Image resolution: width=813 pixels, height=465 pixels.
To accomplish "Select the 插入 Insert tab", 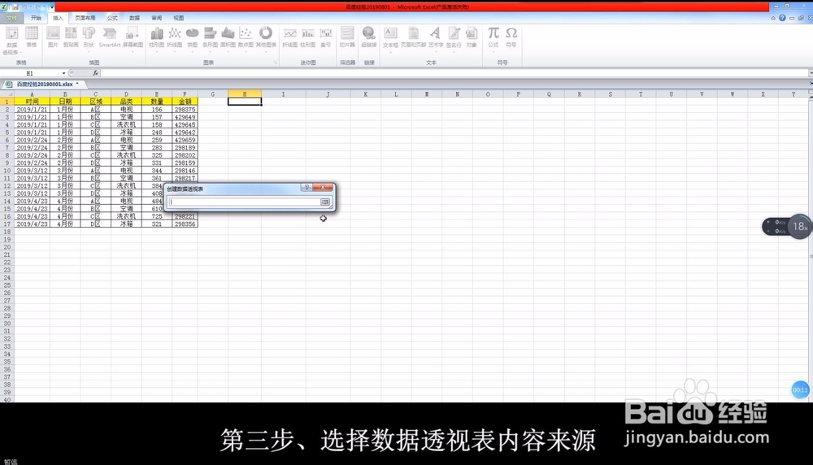I will click(58, 18).
